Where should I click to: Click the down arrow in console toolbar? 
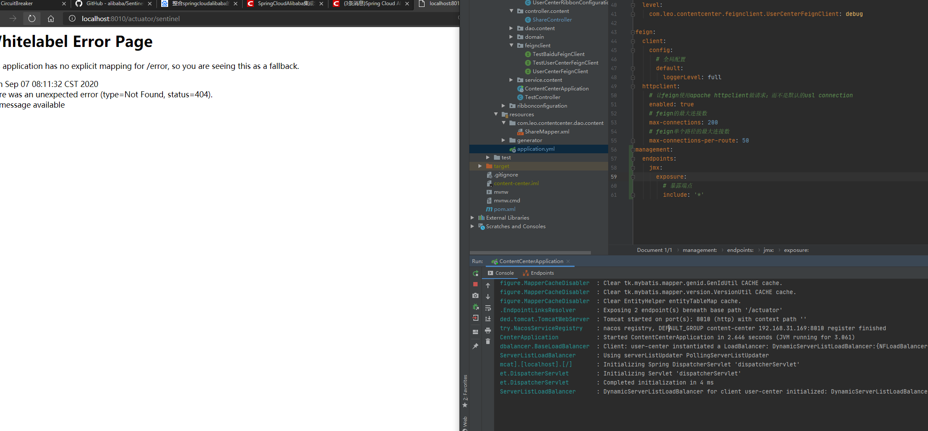(x=488, y=297)
